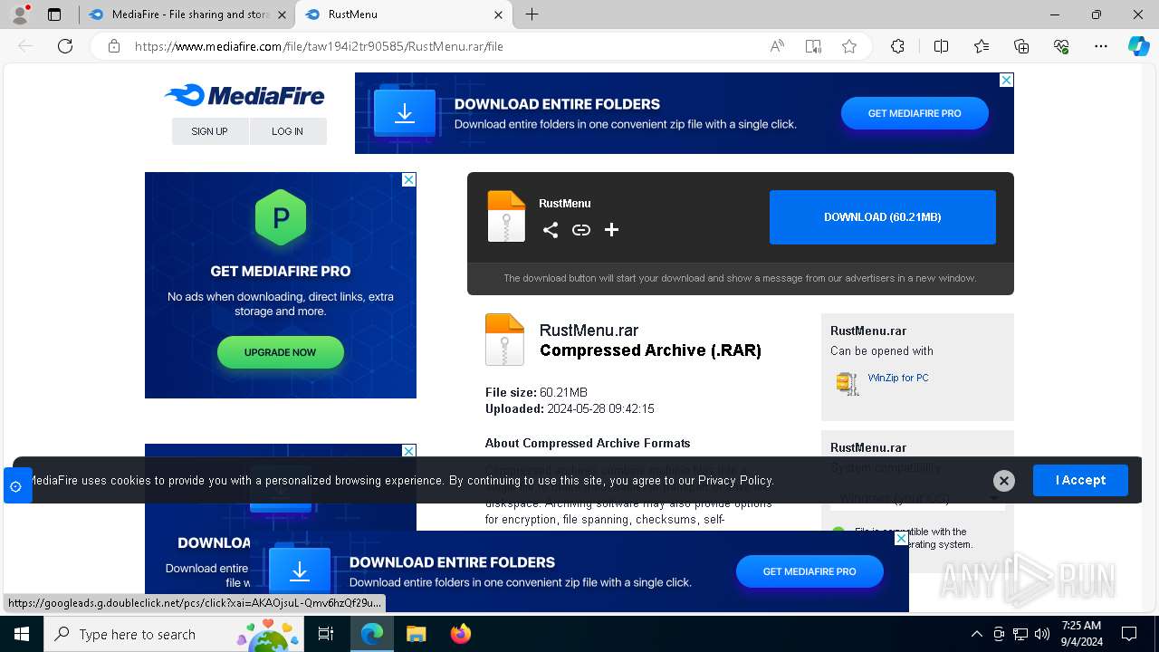Open Task View on the taskbar
Image resolution: width=1159 pixels, height=652 pixels.
coord(326,634)
